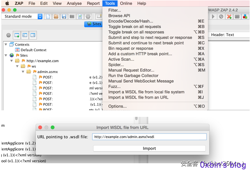The width and height of the screenshot is (250, 171).
Task: Open Session Properties document icon
Action: pos(80,16)
